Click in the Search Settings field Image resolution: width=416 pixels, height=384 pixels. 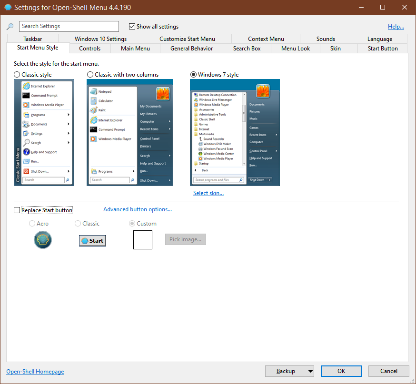(69, 26)
